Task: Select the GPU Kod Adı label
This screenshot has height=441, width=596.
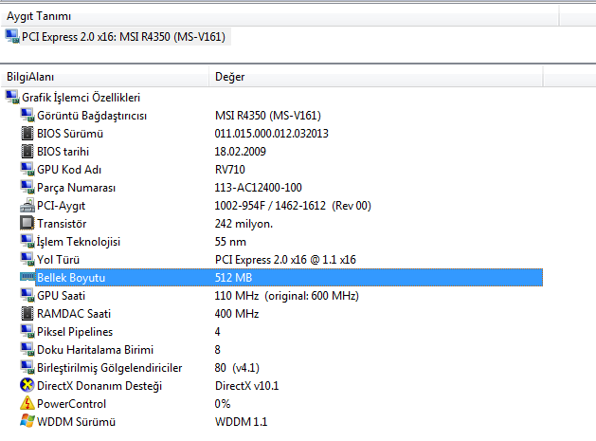Action: (x=69, y=170)
